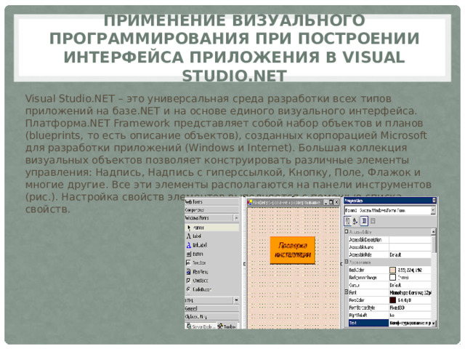The image size is (465, 349).
Task: Select the Pointer tool in the toolbox
Action: pyautogui.click(x=211, y=228)
